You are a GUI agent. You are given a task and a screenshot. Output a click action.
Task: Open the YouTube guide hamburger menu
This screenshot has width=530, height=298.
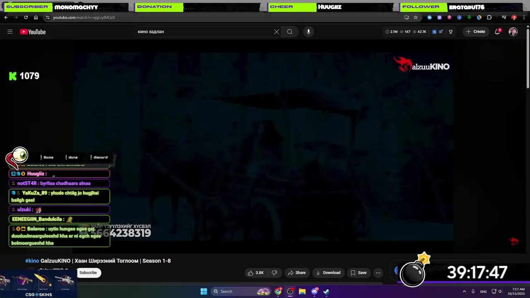(10, 32)
